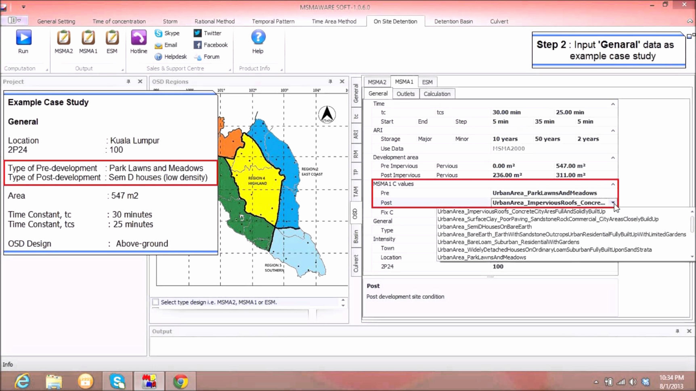Collapse the MSMA1 C values section
Viewport: 696px width, 391px height.
(613, 184)
